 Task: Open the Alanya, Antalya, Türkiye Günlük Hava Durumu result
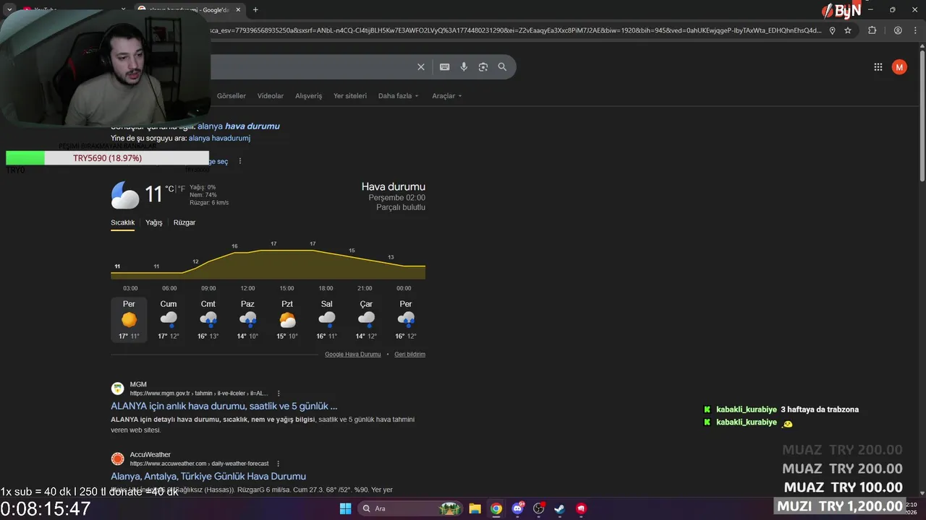click(208, 476)
